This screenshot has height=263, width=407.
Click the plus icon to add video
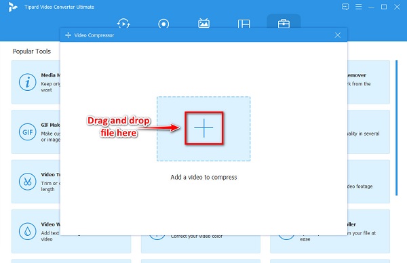[x=203, y=128]
